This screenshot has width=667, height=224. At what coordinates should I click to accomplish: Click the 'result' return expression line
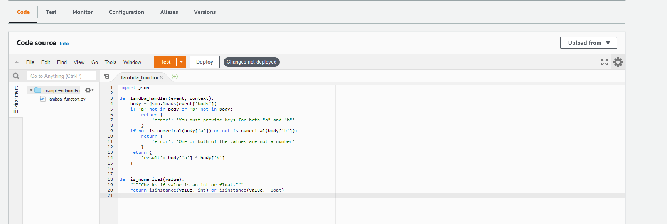coord(183,158)
